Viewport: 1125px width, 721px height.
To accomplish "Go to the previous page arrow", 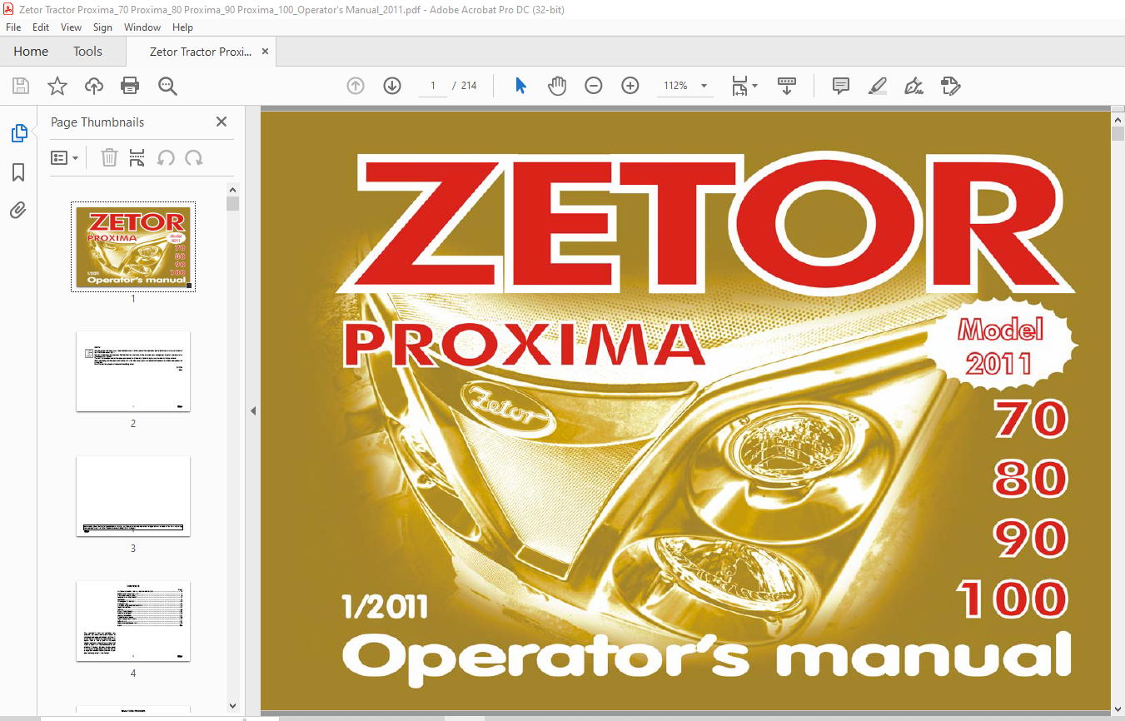I will [x=356, y=86].
